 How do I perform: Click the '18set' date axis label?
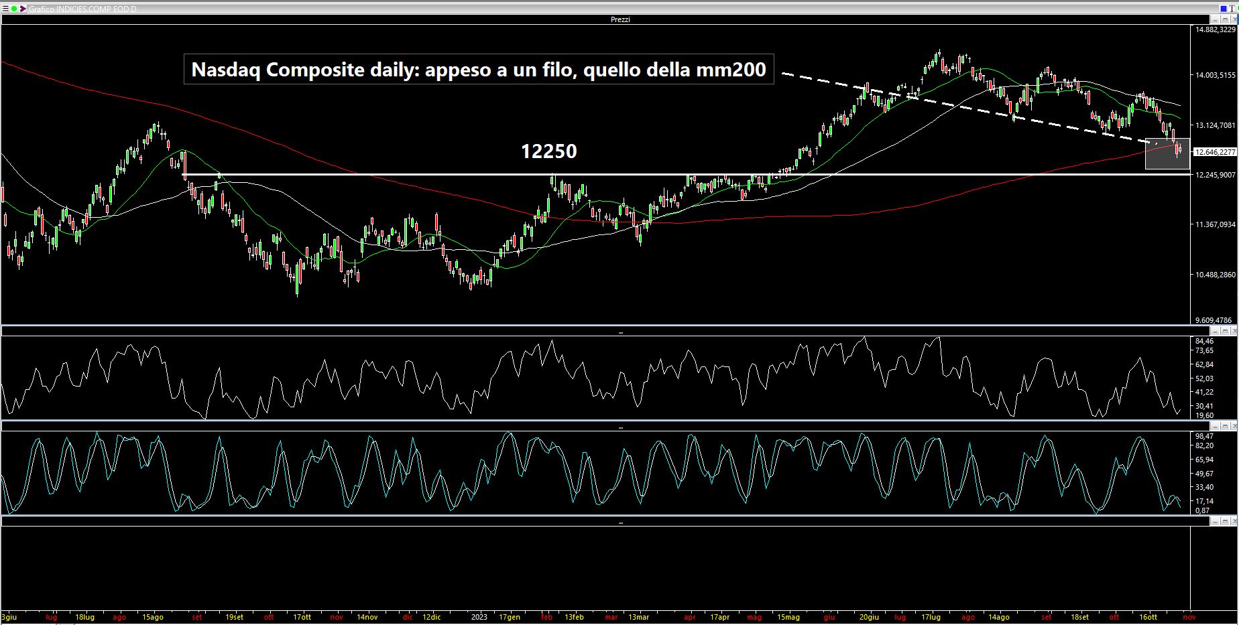click(1079, 617)
